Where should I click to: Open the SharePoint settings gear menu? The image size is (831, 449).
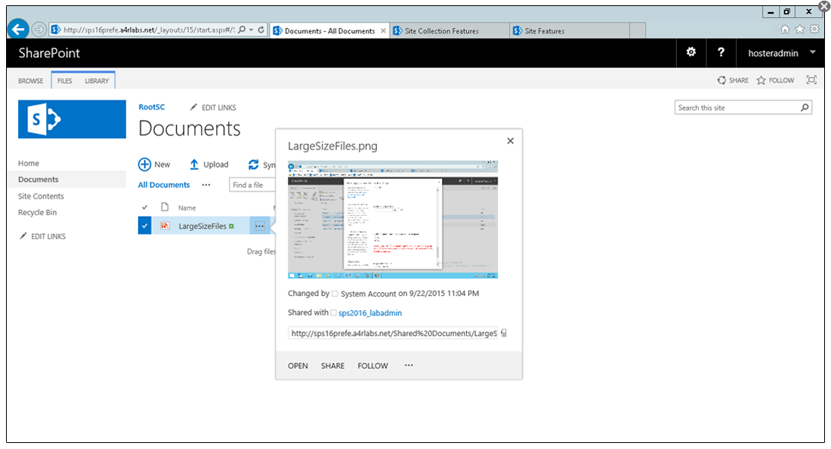coord(691,52)
